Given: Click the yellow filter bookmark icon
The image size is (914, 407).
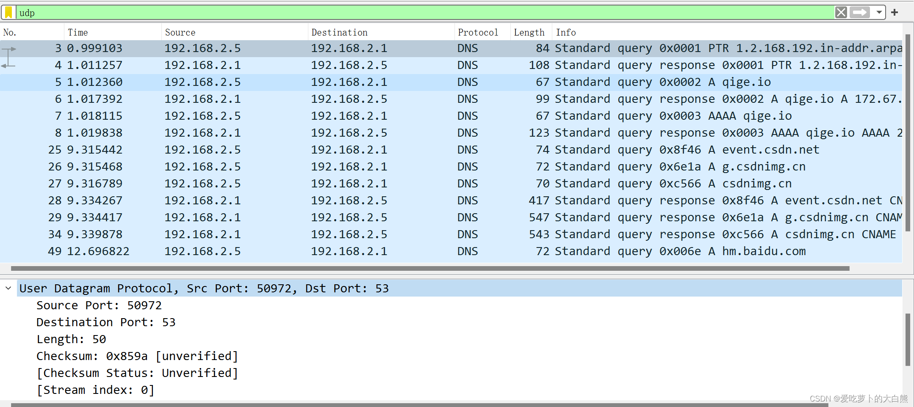Looking at the screenshot, I should tap(8, 12).
